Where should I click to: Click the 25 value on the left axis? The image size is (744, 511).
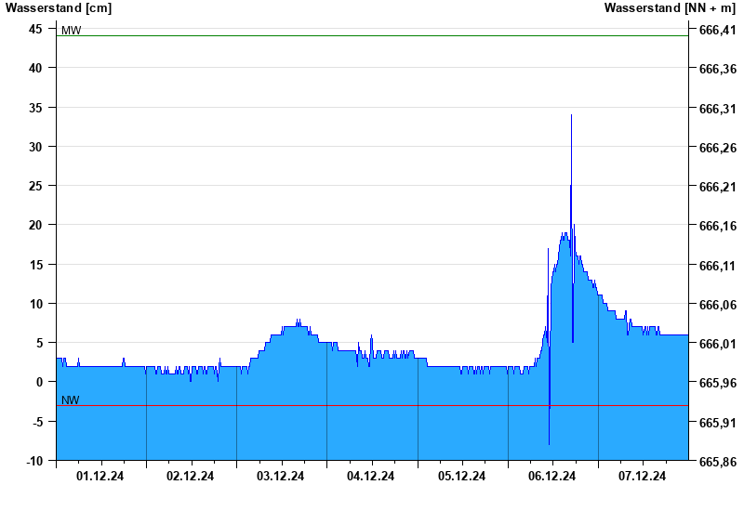[35, 186]
